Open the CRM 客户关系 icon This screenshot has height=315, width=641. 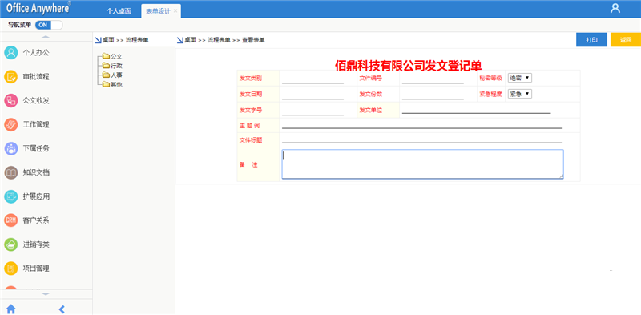point(11,220)
